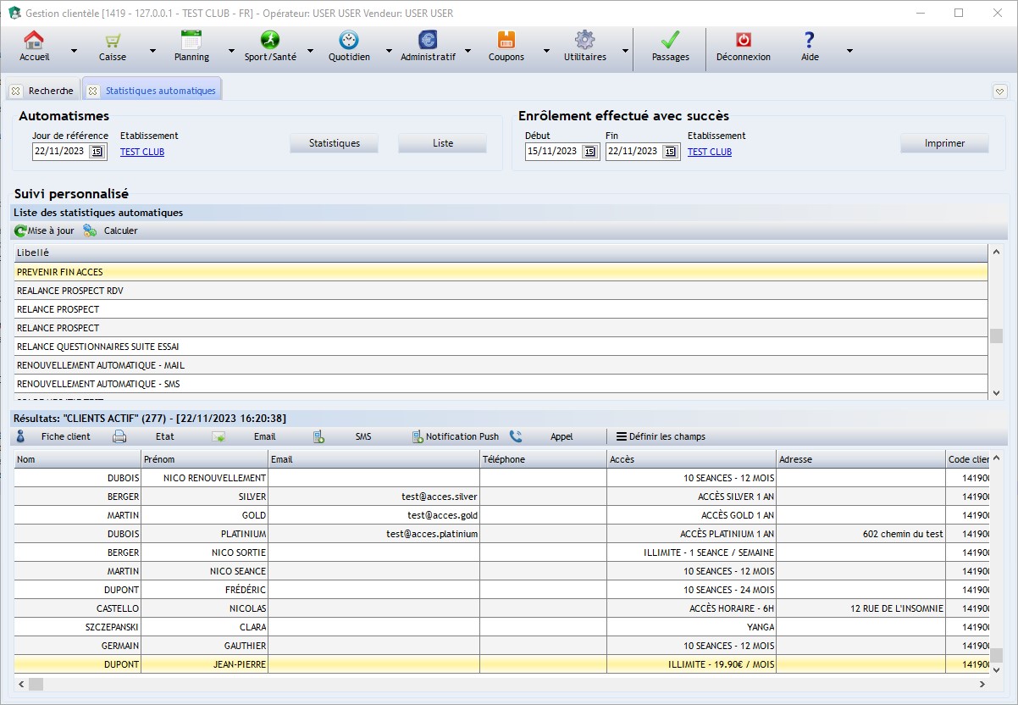
Task: Open the Caisse shopping cart icon
Action: point(112,41)
